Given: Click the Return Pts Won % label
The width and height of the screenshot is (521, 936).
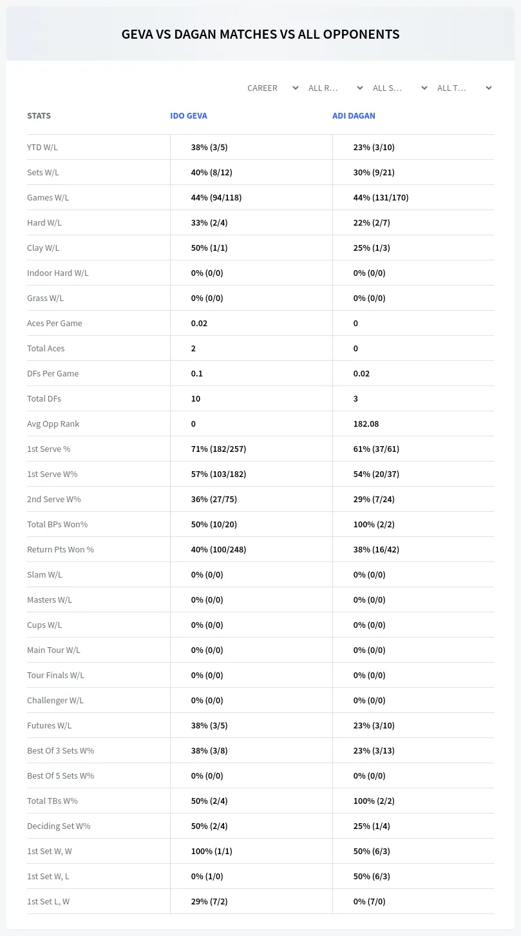Looking at the screenshot, I should 61,549.
